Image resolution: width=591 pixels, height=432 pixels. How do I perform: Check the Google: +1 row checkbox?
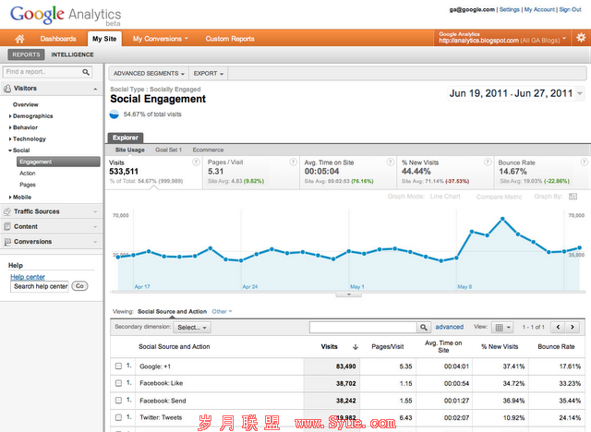click(118, 366)
